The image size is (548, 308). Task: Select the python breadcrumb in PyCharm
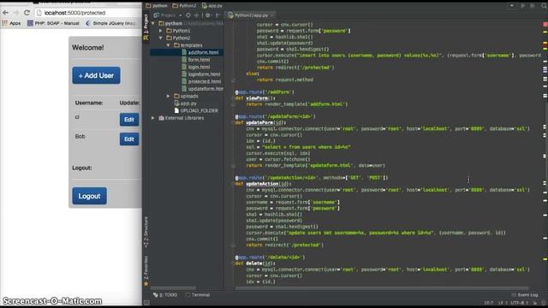(157, 6)
